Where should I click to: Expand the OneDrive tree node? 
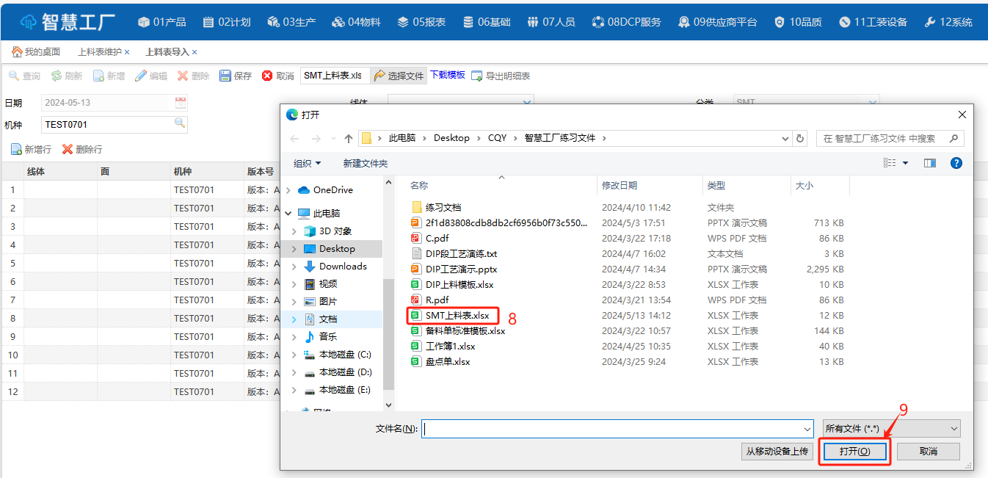point(288,190)
